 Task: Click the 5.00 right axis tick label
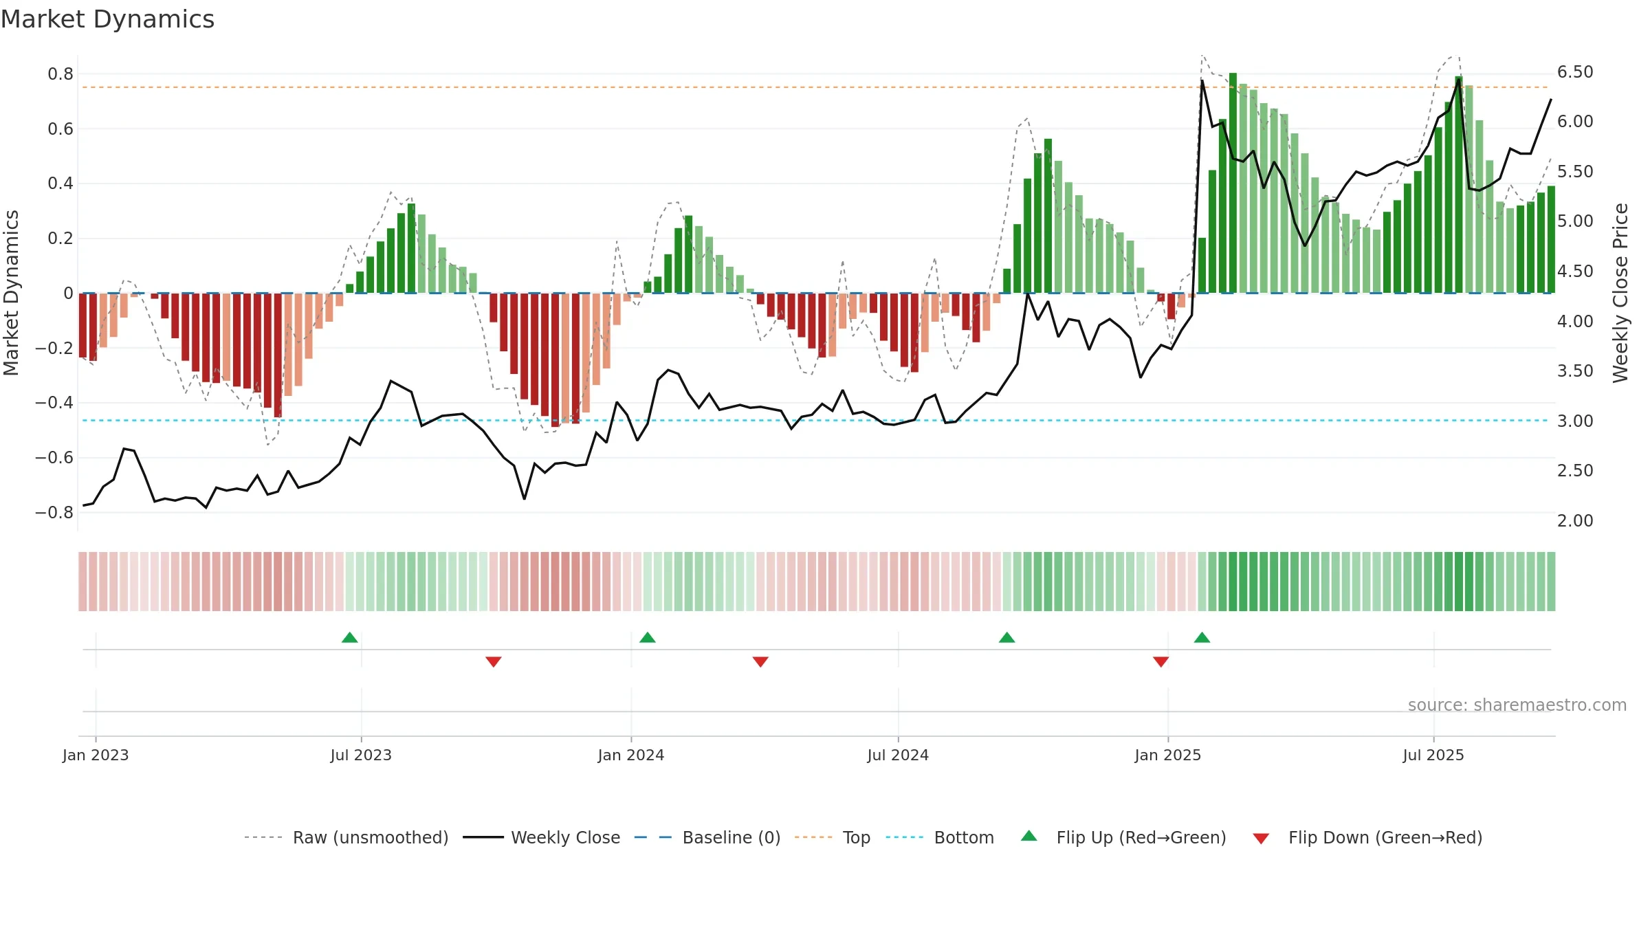1575,221
